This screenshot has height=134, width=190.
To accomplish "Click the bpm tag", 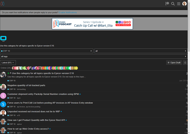I will pyautogui.click(x=19, y=98).
